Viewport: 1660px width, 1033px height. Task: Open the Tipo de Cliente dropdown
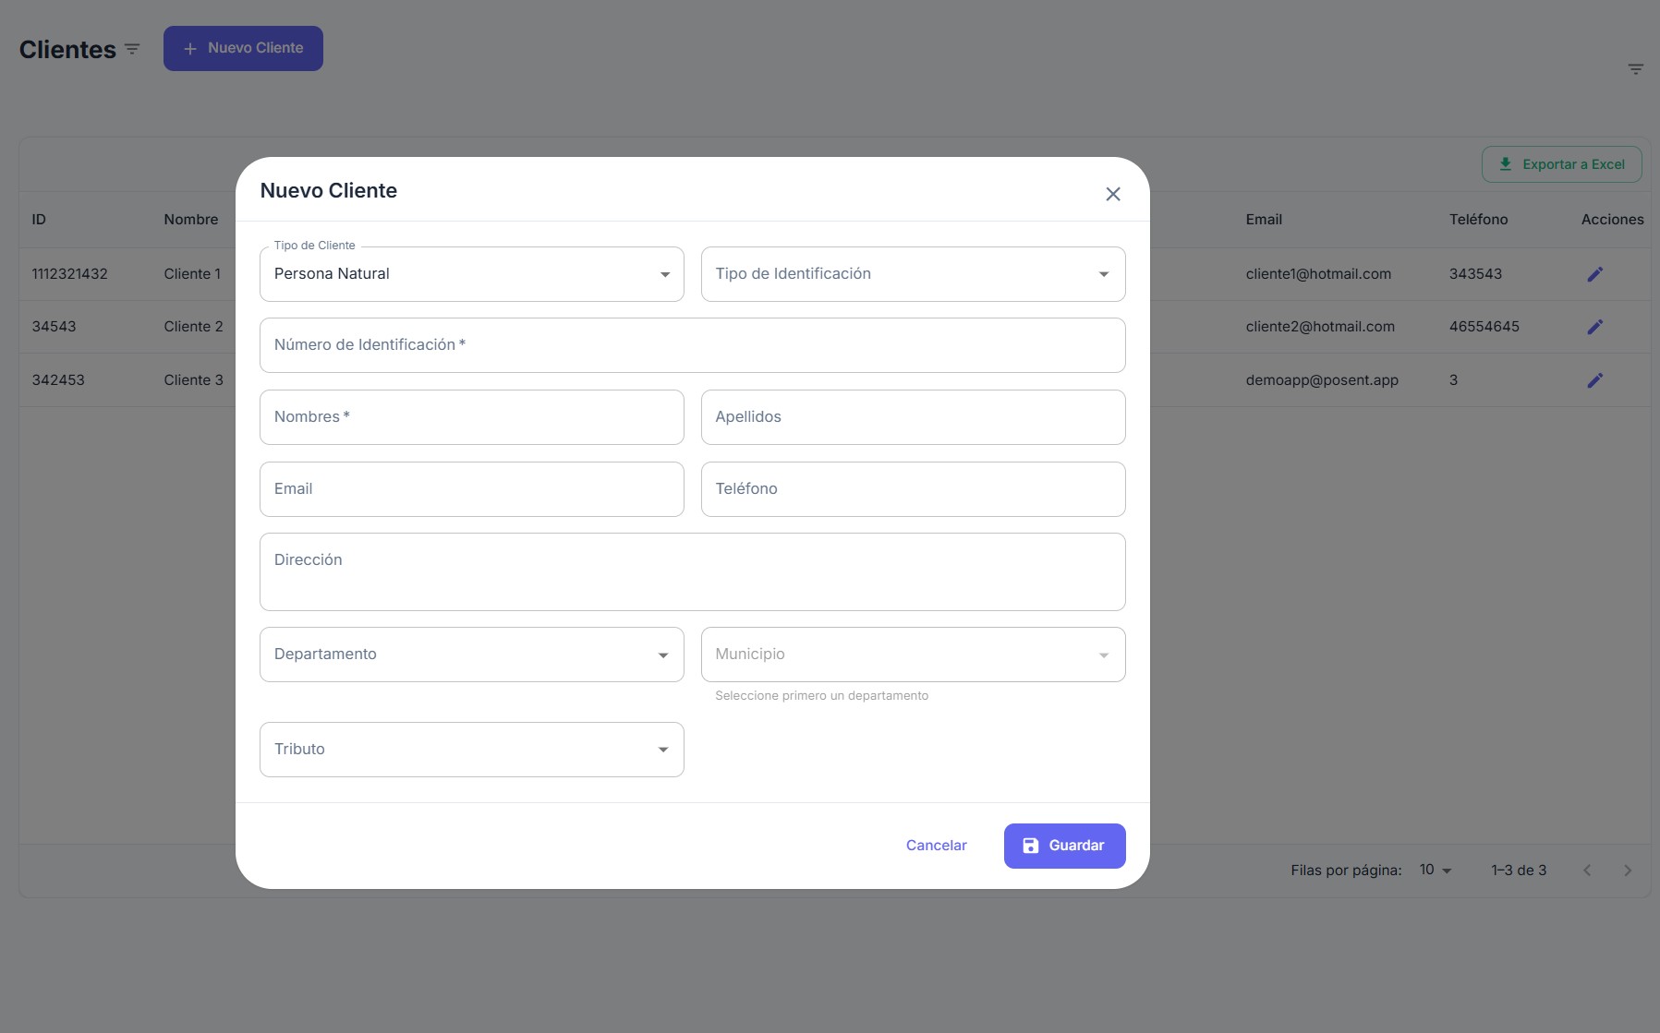tap(471, 274)
